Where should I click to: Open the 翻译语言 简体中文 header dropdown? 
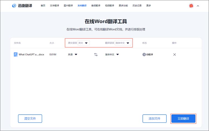pos(123,43)
